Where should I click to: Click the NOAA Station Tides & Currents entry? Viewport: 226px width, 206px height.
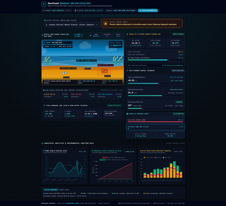pos(60,193)
